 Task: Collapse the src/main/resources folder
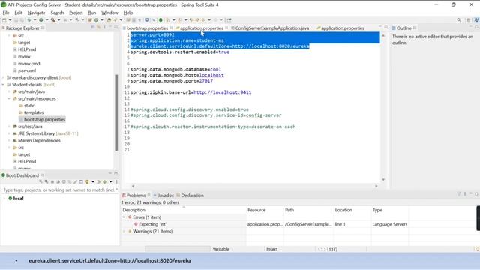[9, 98]
